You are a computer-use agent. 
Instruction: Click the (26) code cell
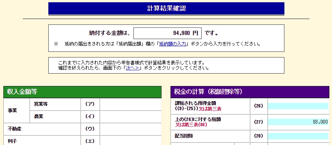(x=259, y=106)
